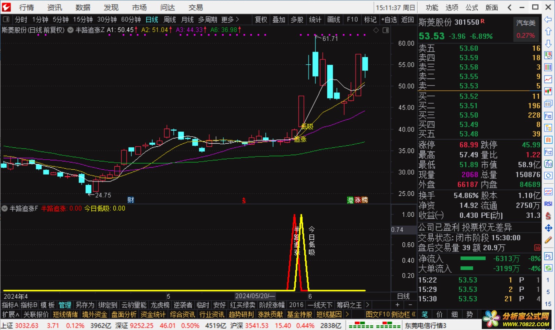Screen dimensions: 555x330
Task: Select the pencil drawing tool
Action: coord(548,240)
